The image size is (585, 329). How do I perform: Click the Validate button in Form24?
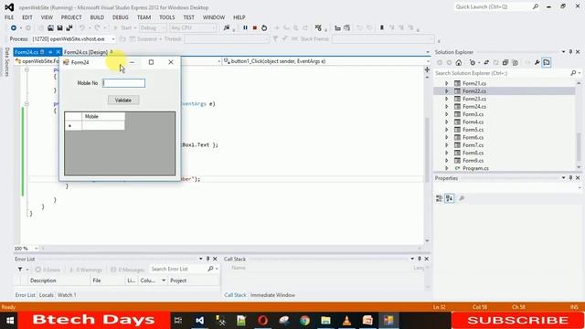pos(123,100)
